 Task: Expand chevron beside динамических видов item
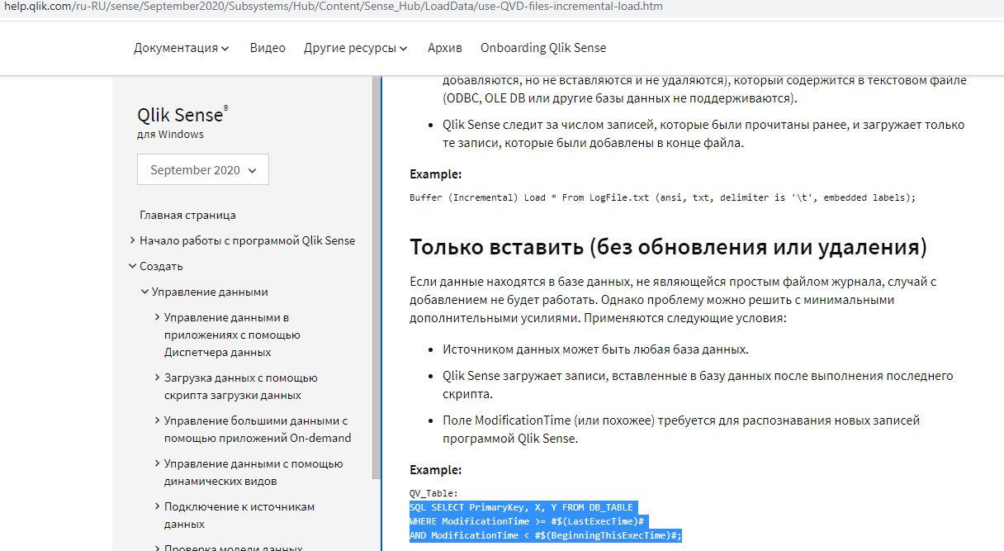click(x=158, y=463)
